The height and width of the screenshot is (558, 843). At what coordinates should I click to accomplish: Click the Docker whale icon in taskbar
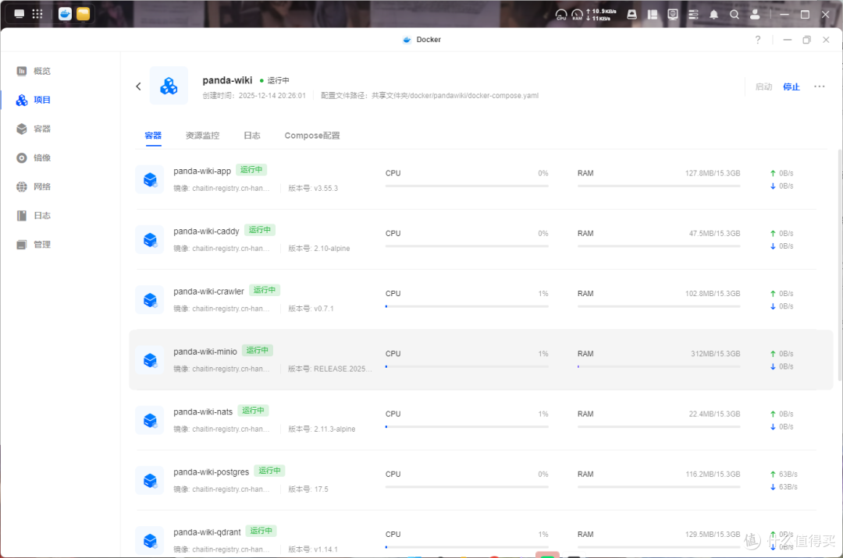pos(65,14)
